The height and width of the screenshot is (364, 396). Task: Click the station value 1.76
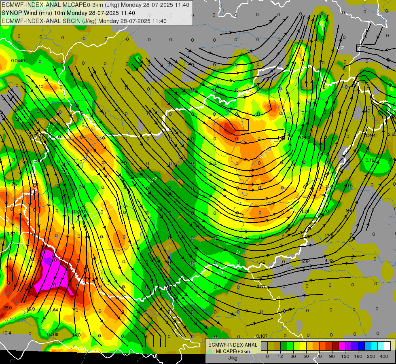click(x=305, y=212)
